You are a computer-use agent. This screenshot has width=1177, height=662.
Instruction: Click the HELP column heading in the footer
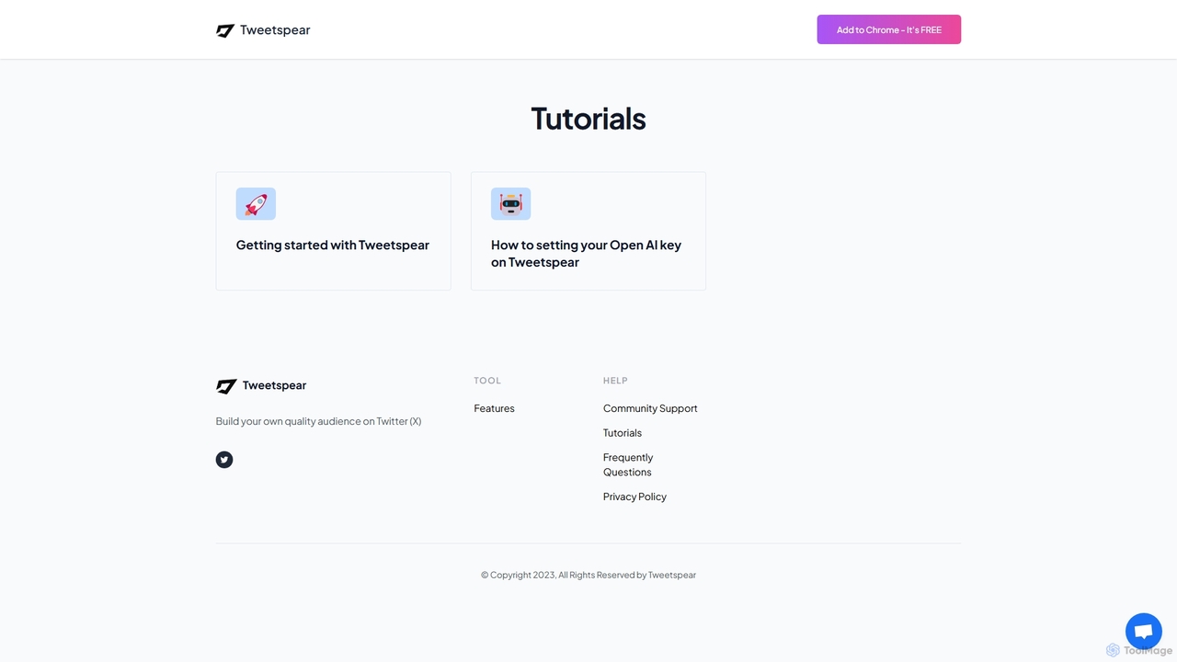615,381
